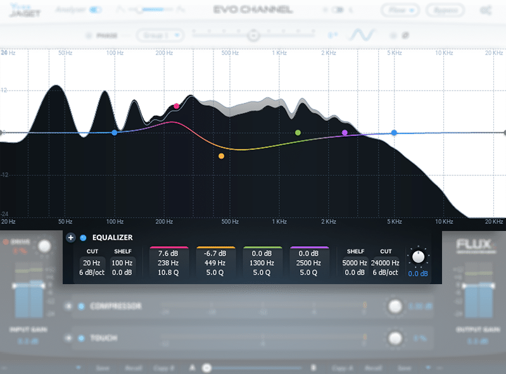Select the blue high shelf node at 5 kHz
The width and height of the screenshot is (506, 374).
(394, 132)
